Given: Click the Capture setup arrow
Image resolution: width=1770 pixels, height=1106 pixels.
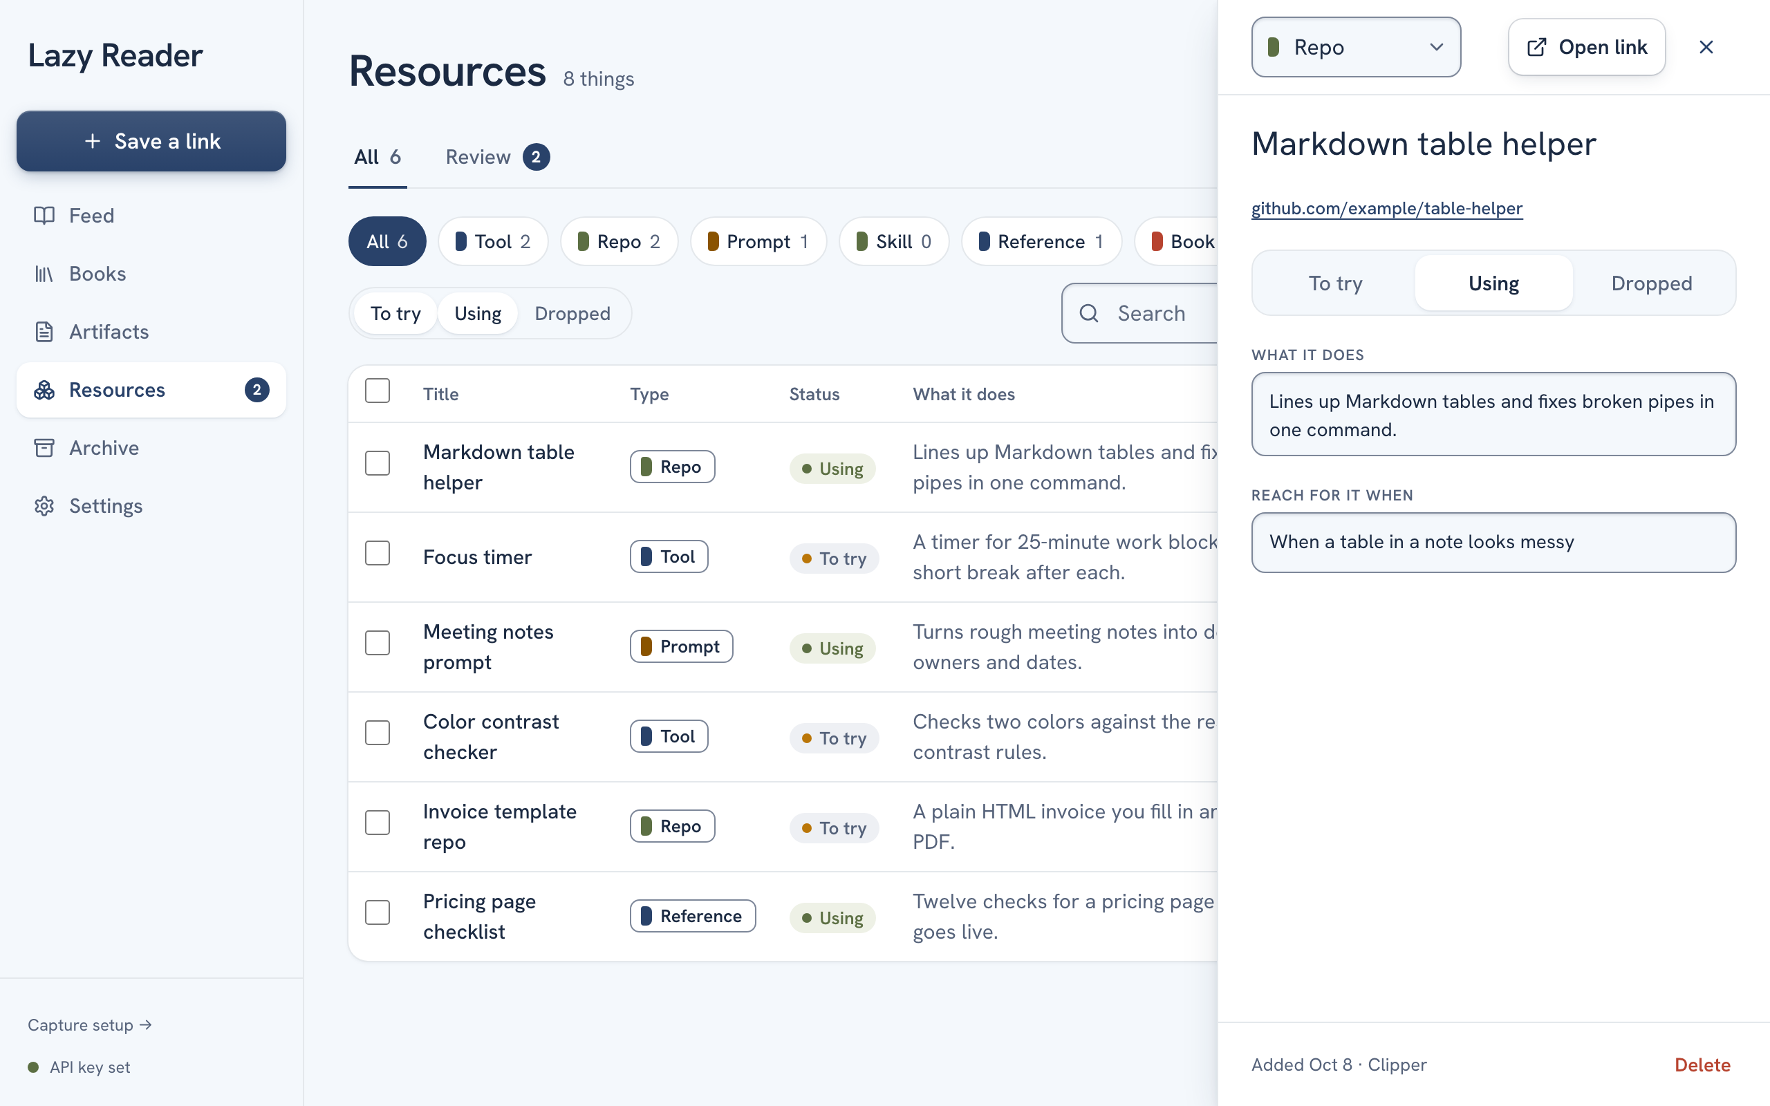Looking at the screenshot, I should (146, 1025).
